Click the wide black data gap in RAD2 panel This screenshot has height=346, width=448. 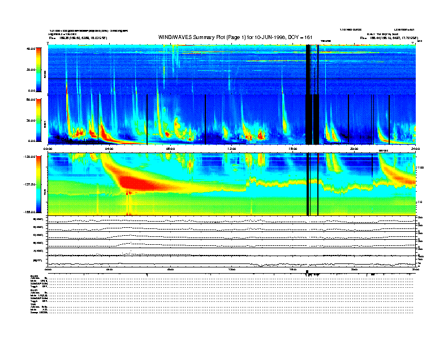tap(308, 70)
